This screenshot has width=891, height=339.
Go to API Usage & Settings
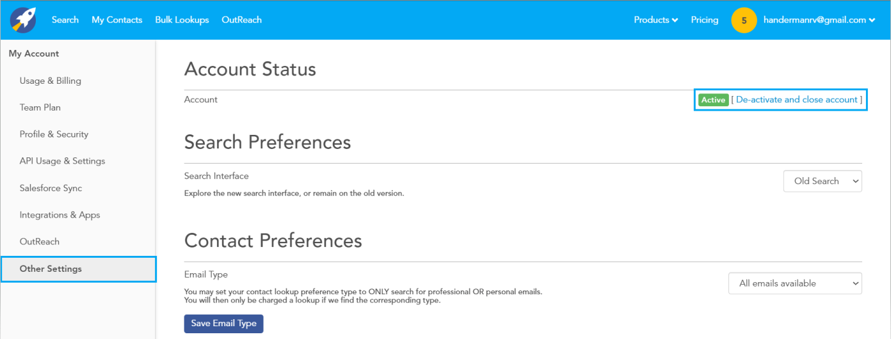tap(62, 161)
